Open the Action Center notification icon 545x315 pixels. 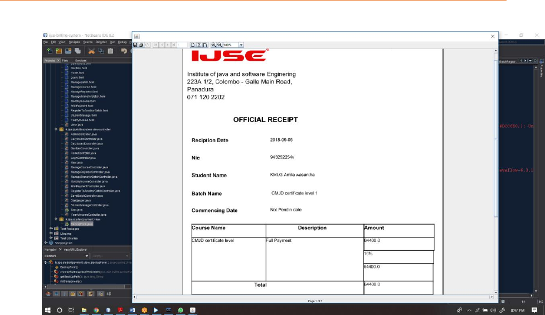coord(534,310)
